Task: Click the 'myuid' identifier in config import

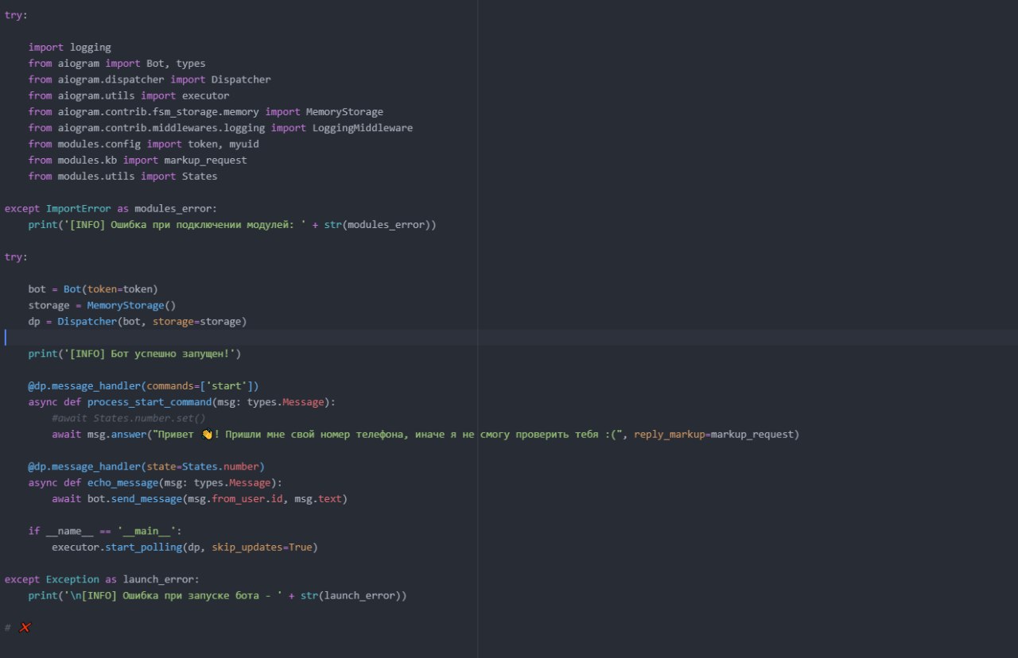Action: (244, 144)
